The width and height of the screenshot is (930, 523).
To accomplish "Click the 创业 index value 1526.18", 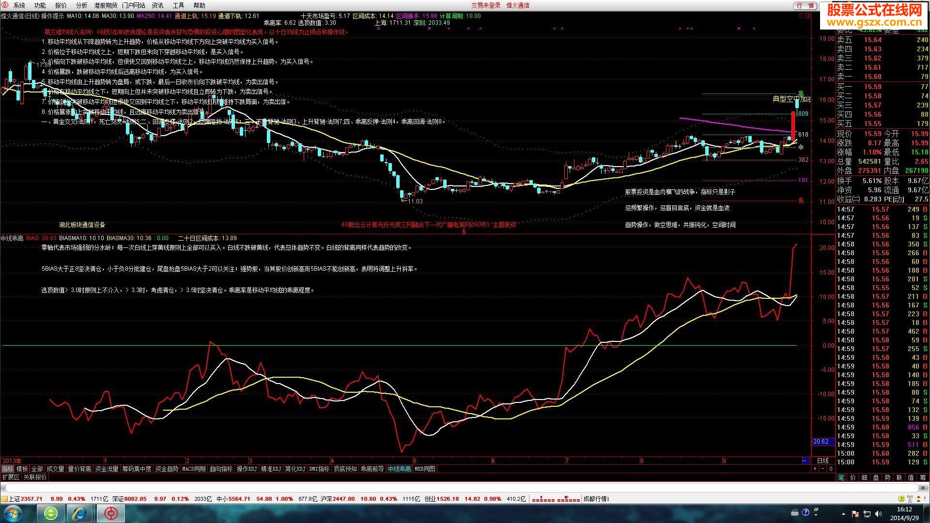I will point(448,499).
